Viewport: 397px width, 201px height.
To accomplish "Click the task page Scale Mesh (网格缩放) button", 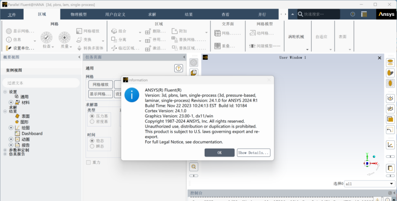I will click(100, 85).
